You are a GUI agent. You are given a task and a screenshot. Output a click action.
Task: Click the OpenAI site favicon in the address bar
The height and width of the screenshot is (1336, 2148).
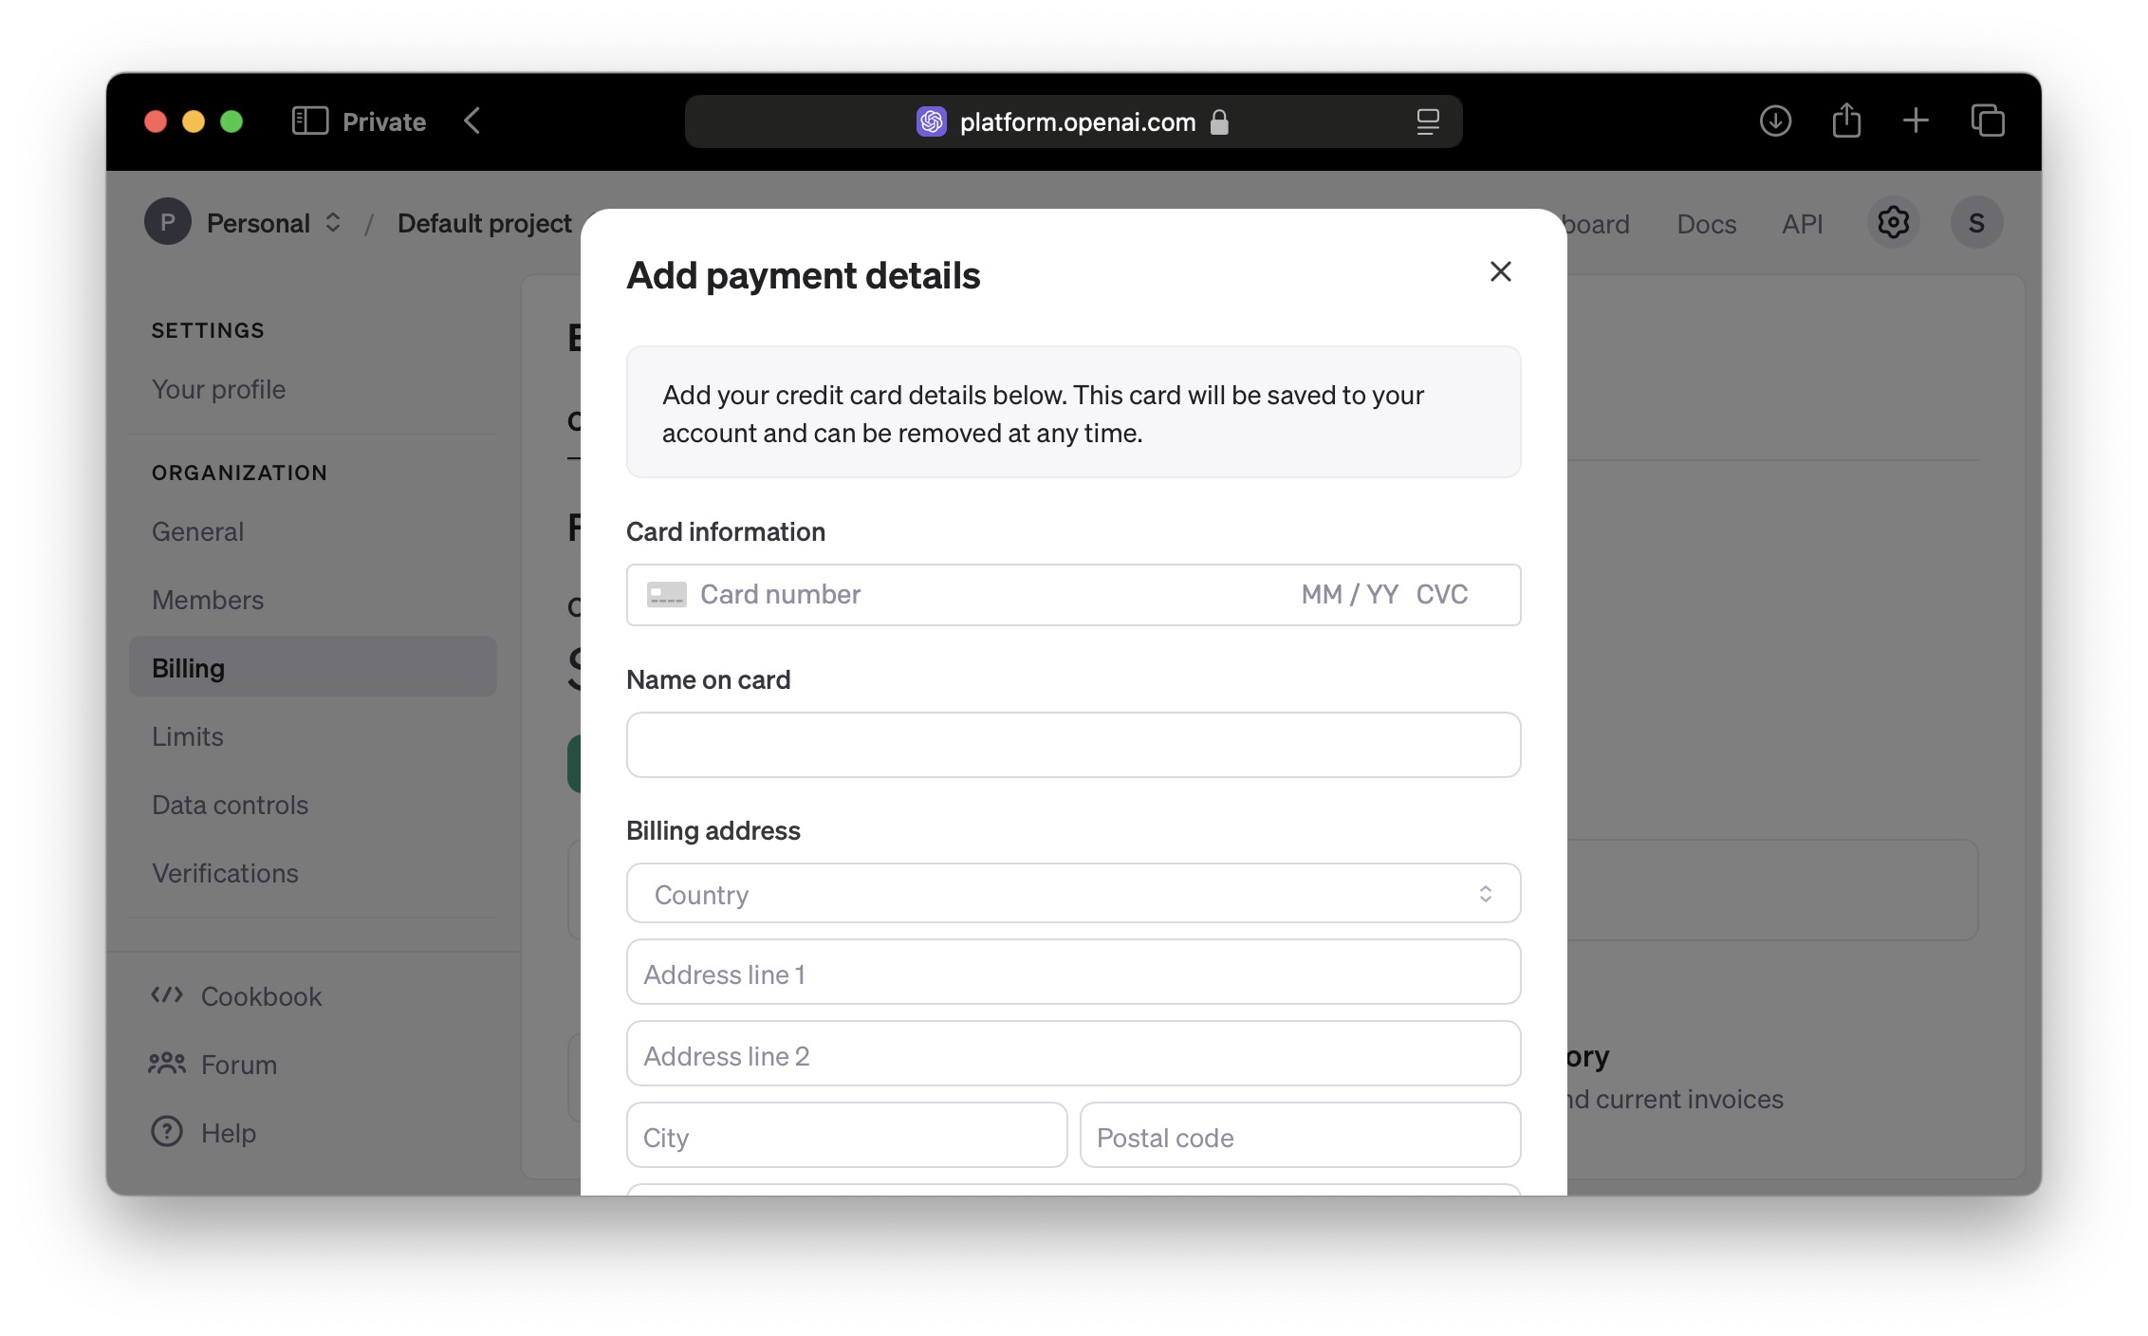pos(932,121)
